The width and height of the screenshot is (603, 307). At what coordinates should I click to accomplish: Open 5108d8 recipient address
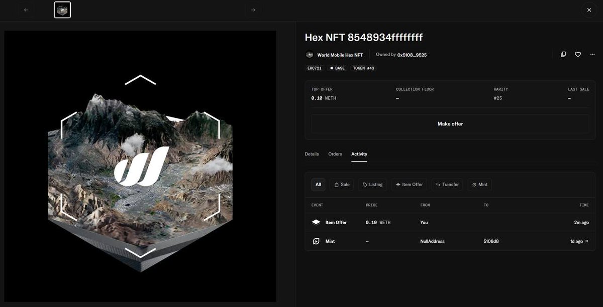491,241
